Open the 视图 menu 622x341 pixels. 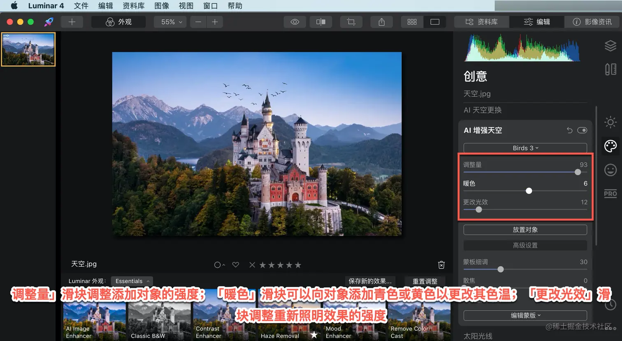[186, 6]
